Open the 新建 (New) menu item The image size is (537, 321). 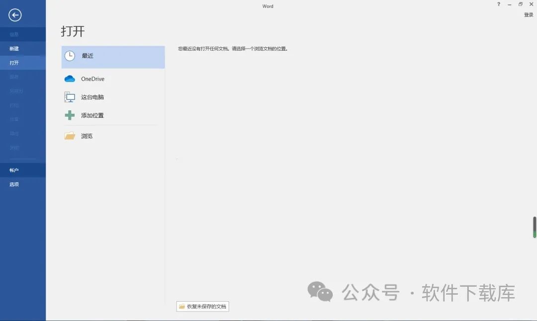click(x=22, y=49)
